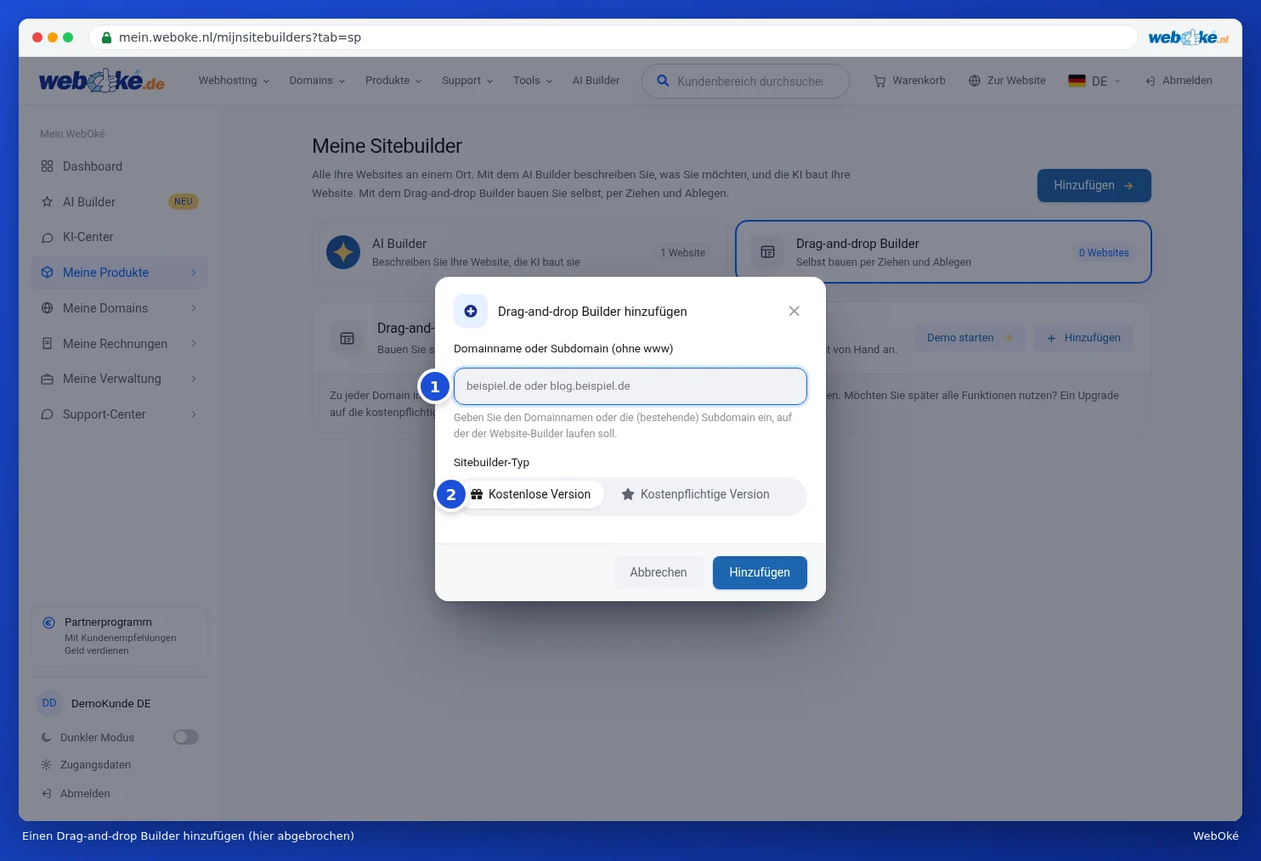1261x861 pixels.
Task: Open AI Builder in top navigation
Action: pyautogui.click(x=596, y=81)
